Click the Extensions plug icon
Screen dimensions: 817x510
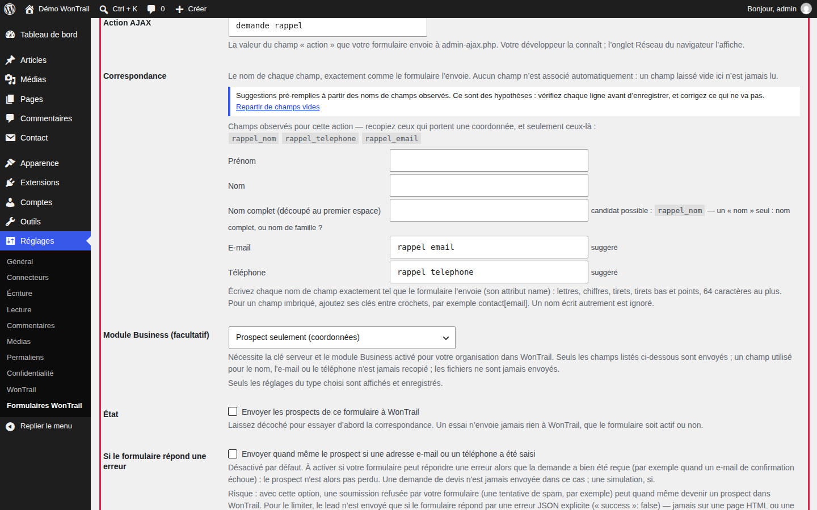(10, 182)
